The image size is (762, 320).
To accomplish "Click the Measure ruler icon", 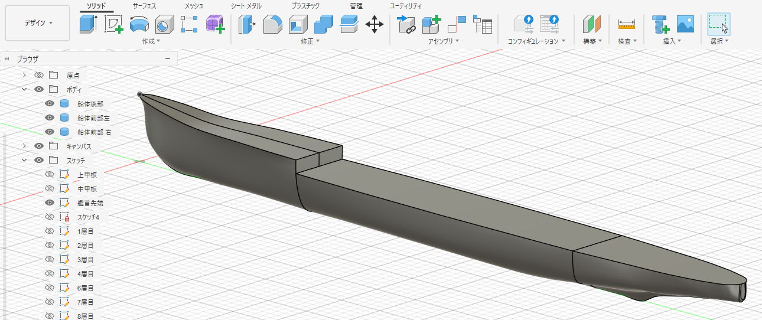I will (626, 25).
